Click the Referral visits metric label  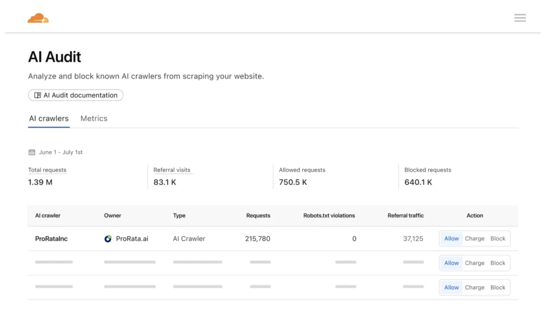[172, 170]
